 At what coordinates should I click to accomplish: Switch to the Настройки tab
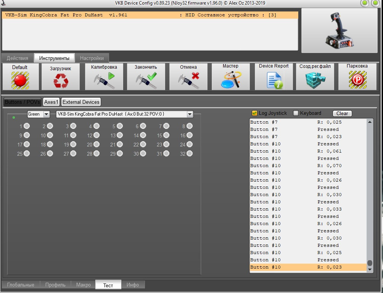coord(92,58)
